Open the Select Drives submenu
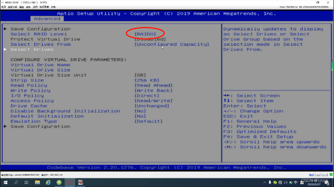Viewport: 334px width, 187px height. pyautogui.click(x=32, y=50)
